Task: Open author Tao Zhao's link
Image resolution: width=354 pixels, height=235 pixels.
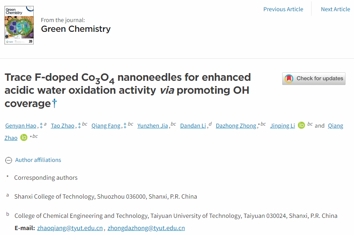Action: [63, 126]
